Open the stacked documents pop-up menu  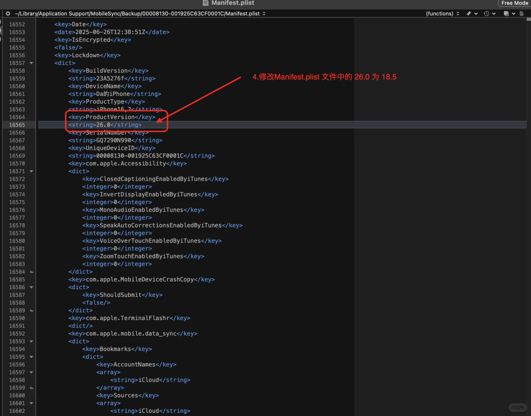(509, 13)
